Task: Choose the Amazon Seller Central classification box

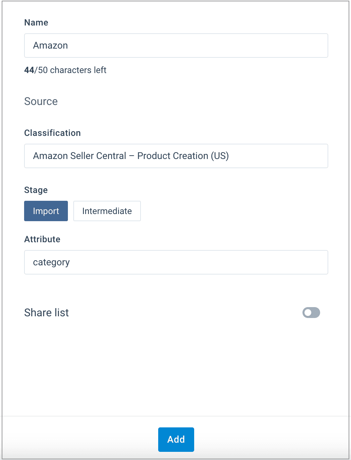Action: click(176, 156)
